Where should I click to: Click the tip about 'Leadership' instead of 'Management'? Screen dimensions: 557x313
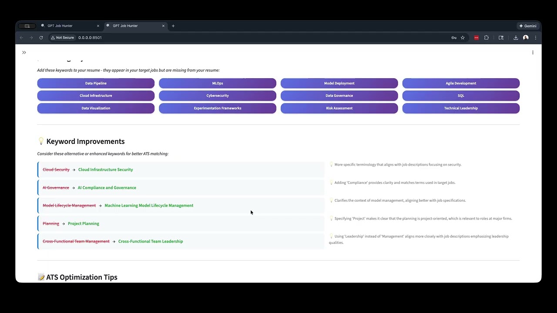tap(419, 240)
